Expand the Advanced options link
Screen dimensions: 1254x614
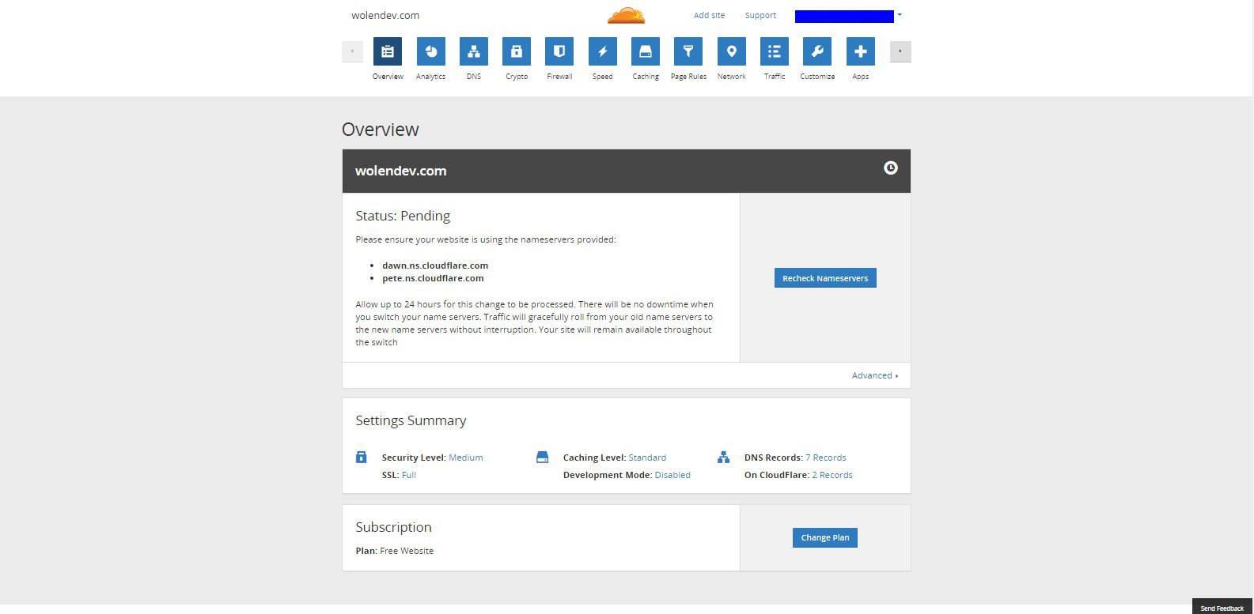coord(875,375)
